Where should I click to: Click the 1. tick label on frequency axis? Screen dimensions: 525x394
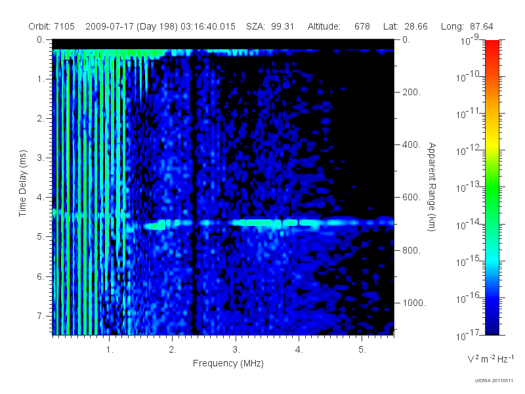(110, 350)
